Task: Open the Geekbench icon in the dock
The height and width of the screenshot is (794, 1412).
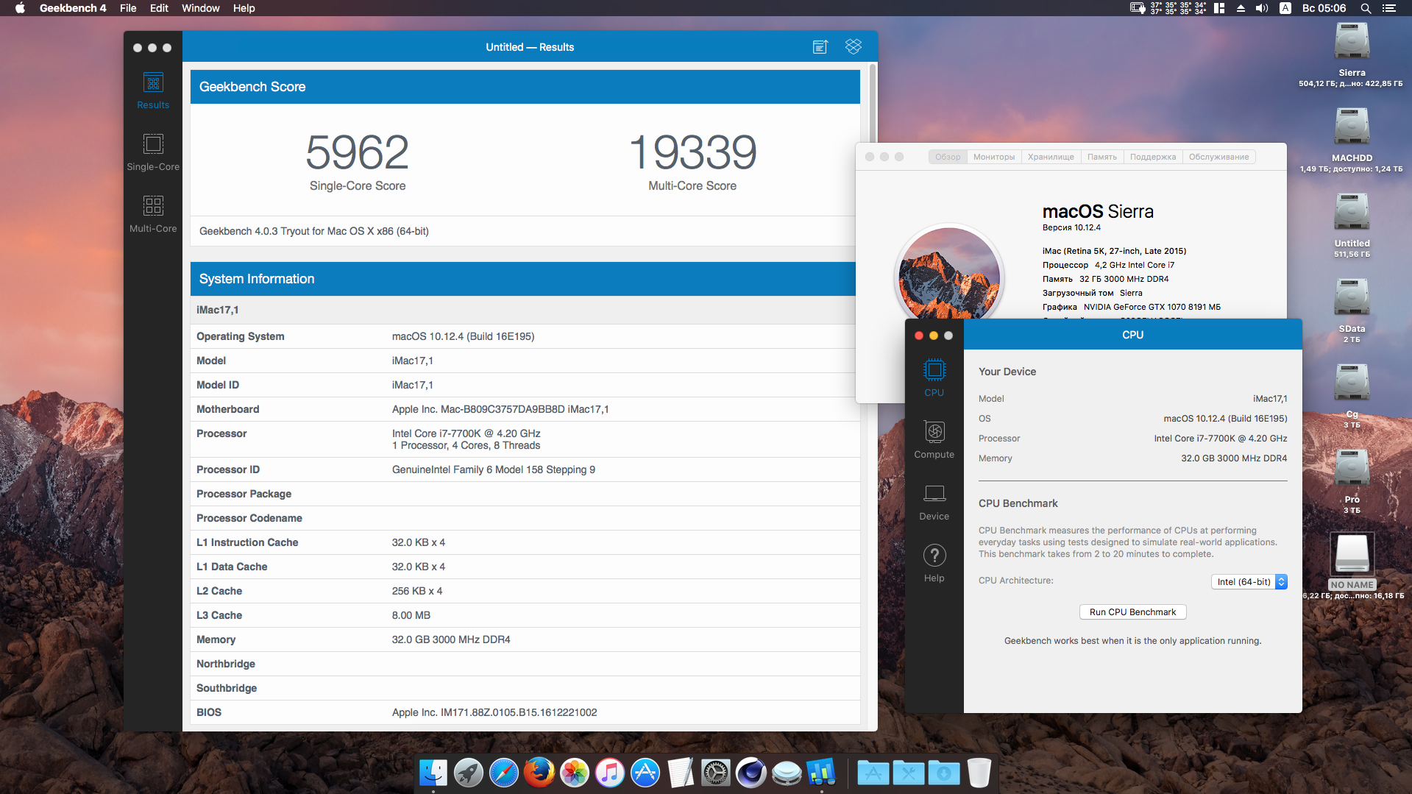Action: click(x=822, y=773)
